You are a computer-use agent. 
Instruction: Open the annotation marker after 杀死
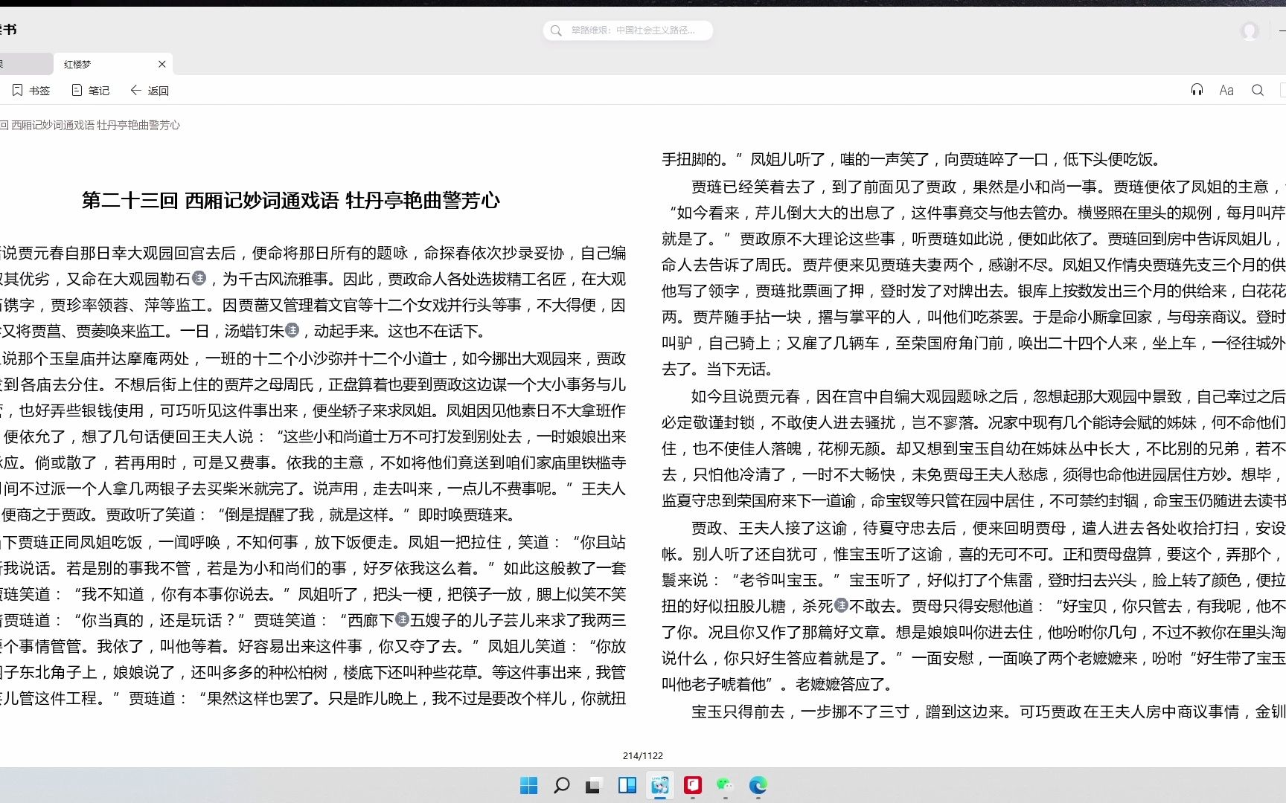click(841, 605)
